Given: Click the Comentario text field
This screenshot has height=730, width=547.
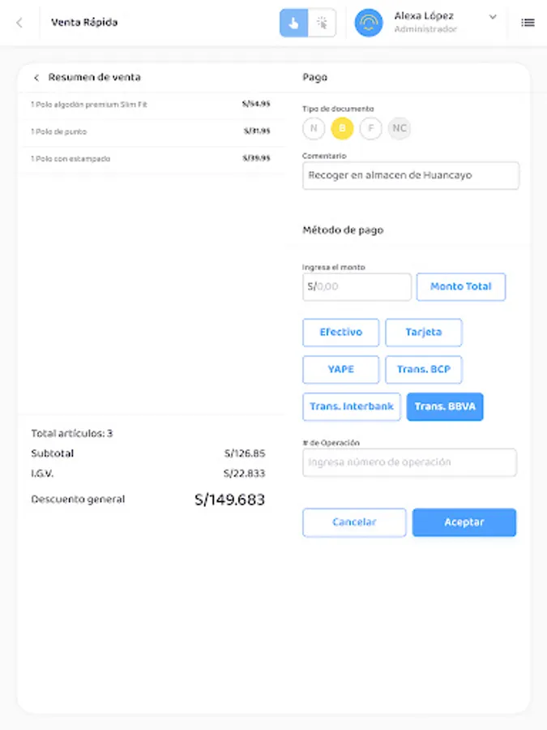Looking at the screenshot, I should click(411, 175).
